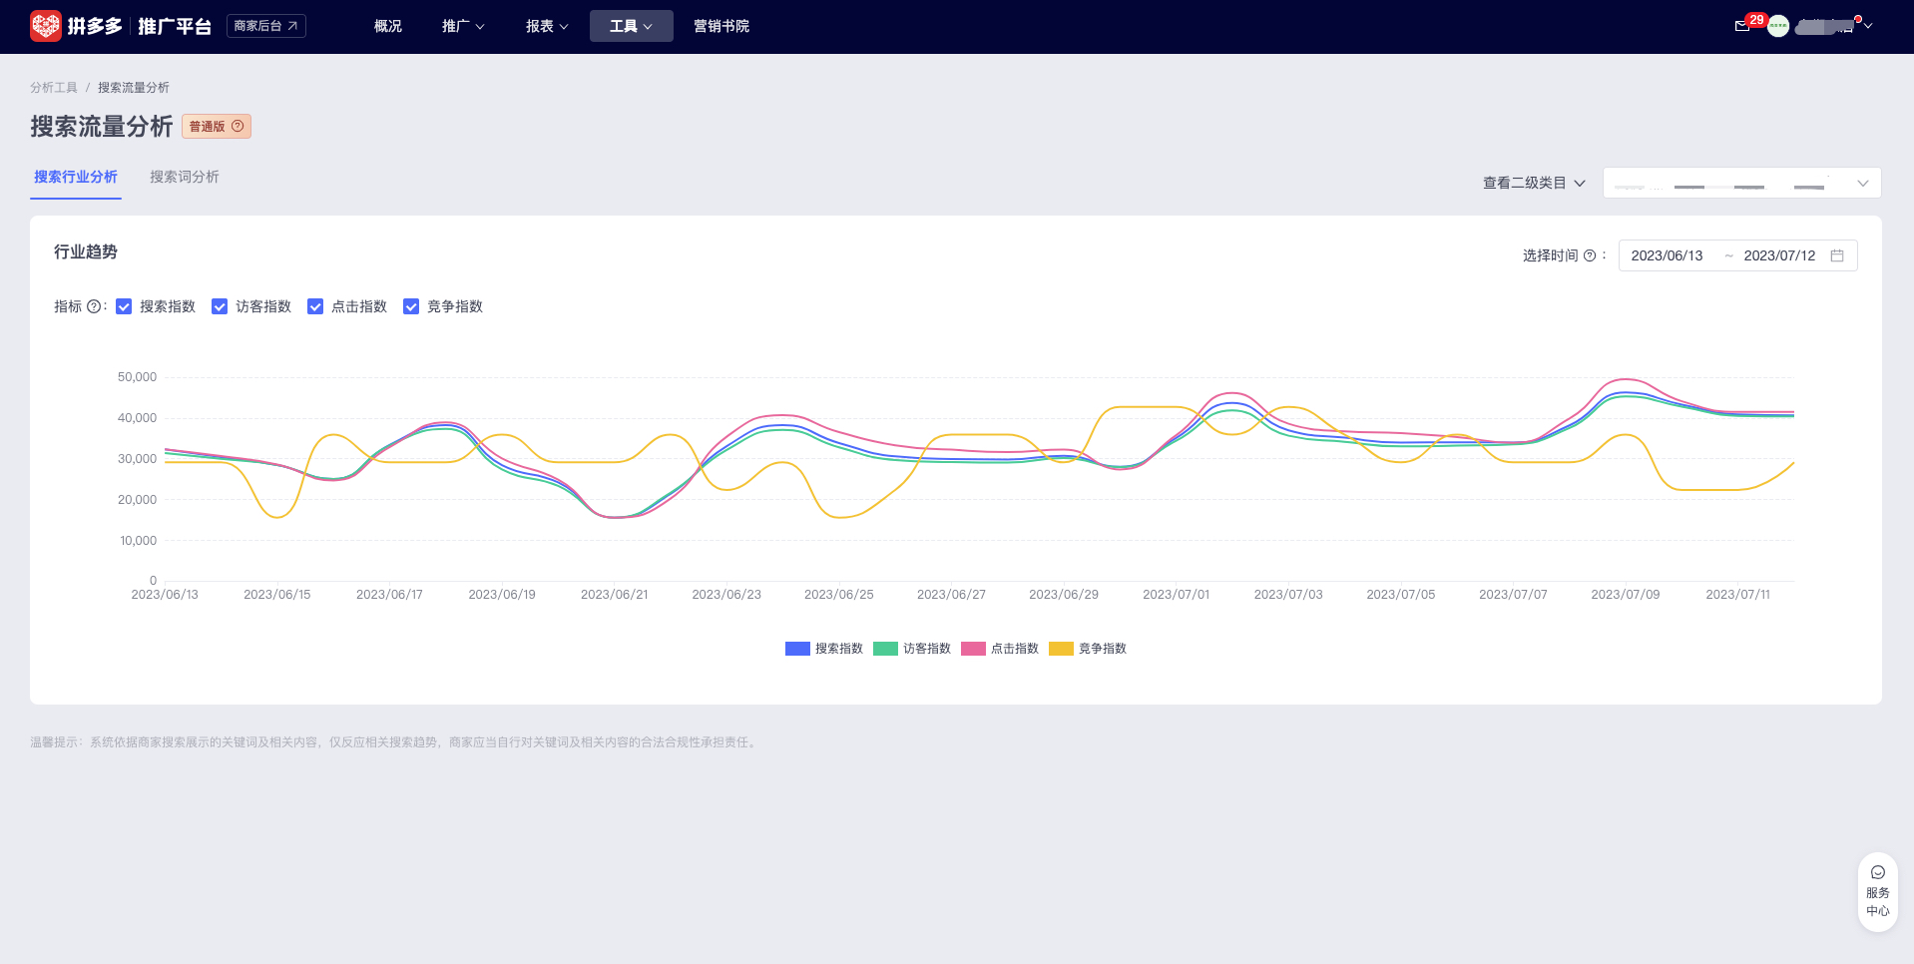Click the start date 2023/06/13 field
Viewport: 1914px width, 964px height.
(1667, 255)
